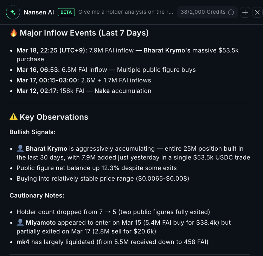Click Bharat Krymo under Bullish Signals

pos(46,149)
